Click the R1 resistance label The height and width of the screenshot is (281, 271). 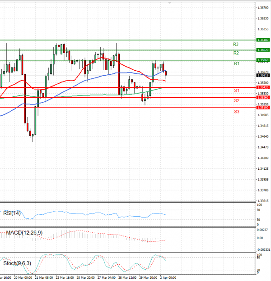(237, 63)
